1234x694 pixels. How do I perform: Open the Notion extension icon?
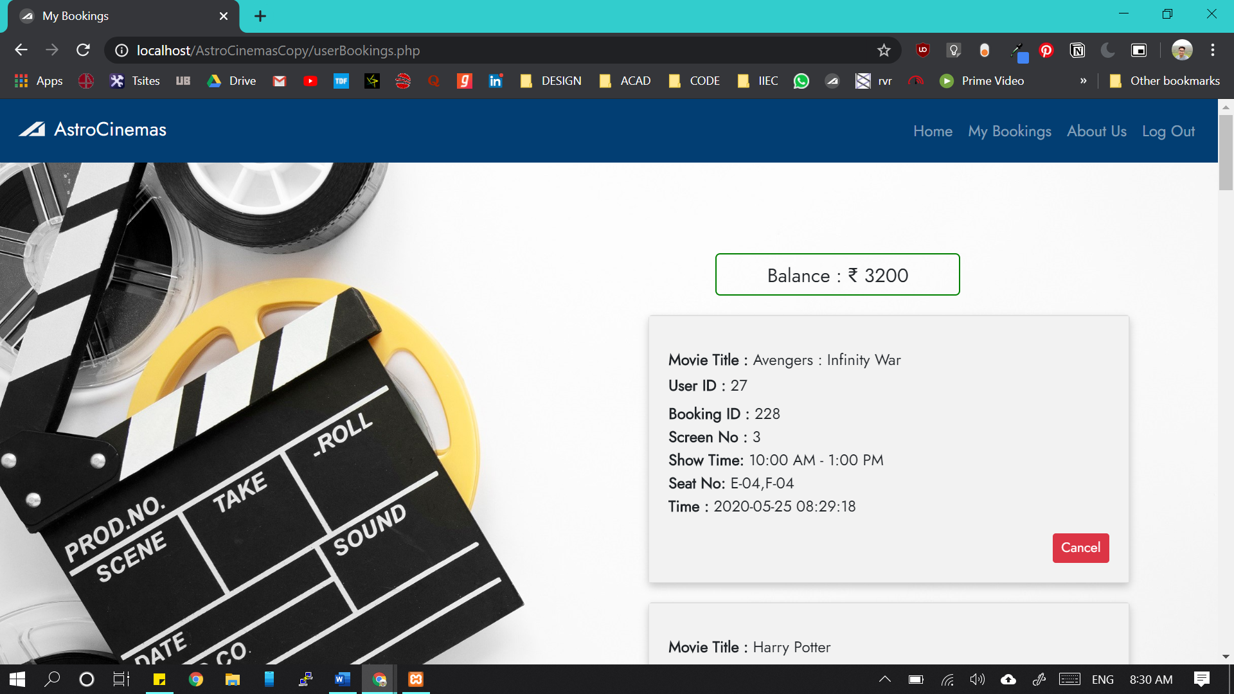[x=1077, y=50]
